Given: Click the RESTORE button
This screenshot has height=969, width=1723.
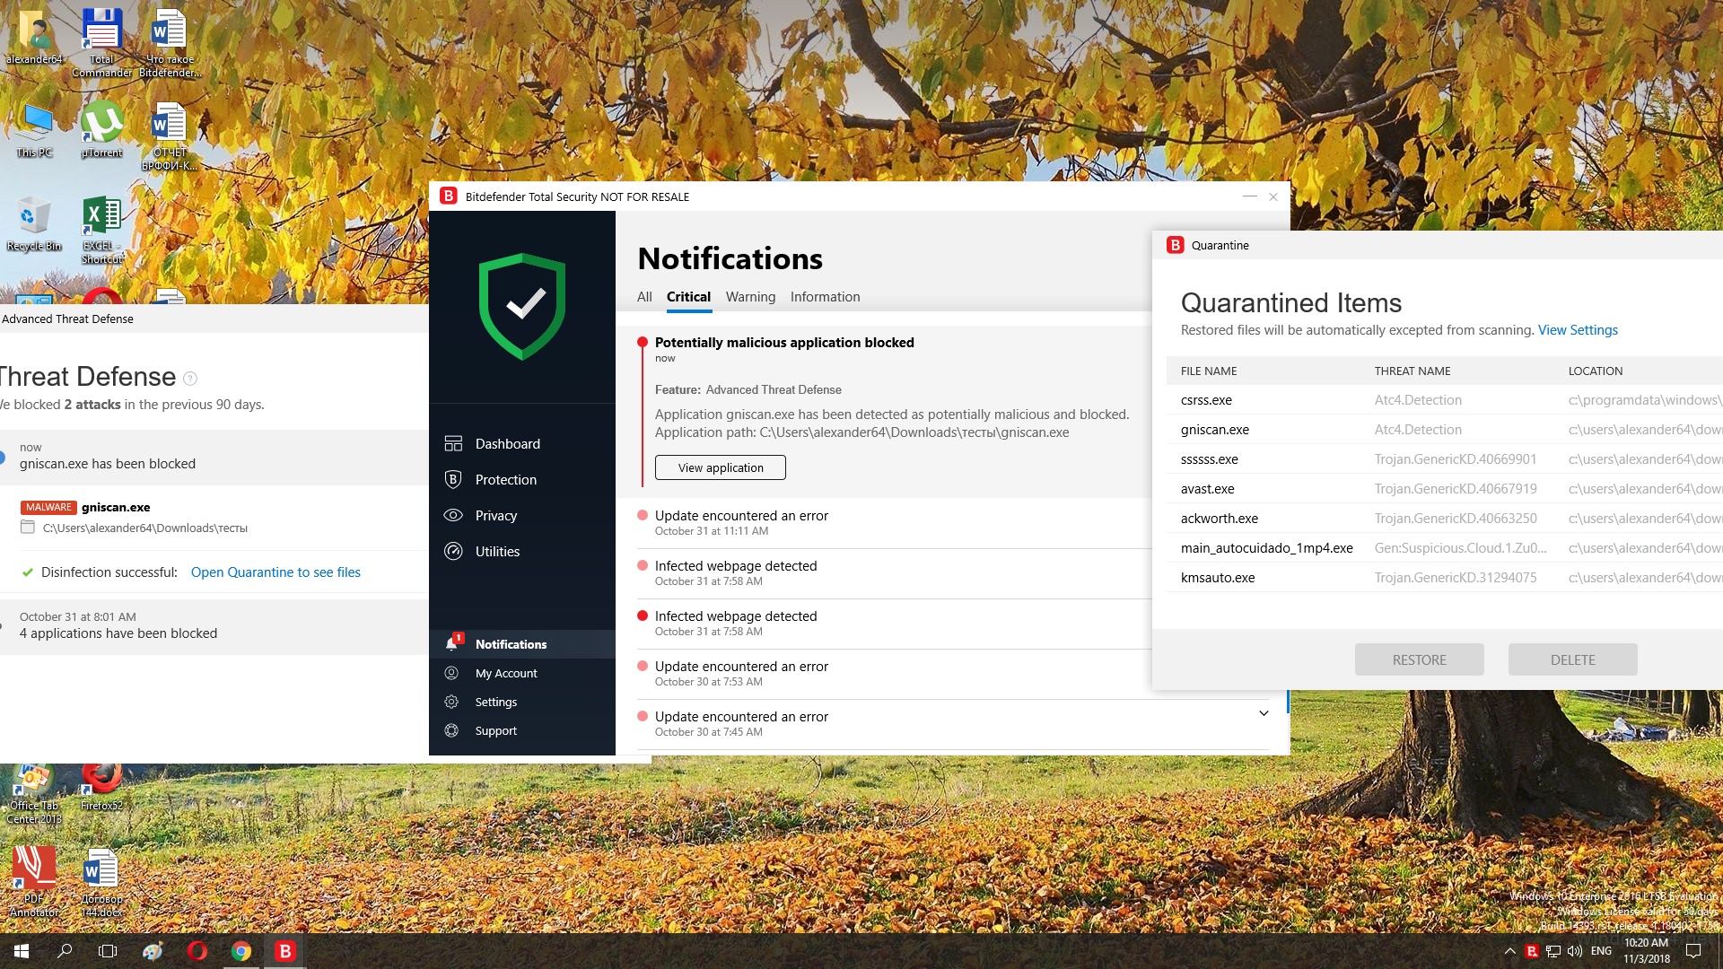Looking at the screenshot, I should (1419, 660).
